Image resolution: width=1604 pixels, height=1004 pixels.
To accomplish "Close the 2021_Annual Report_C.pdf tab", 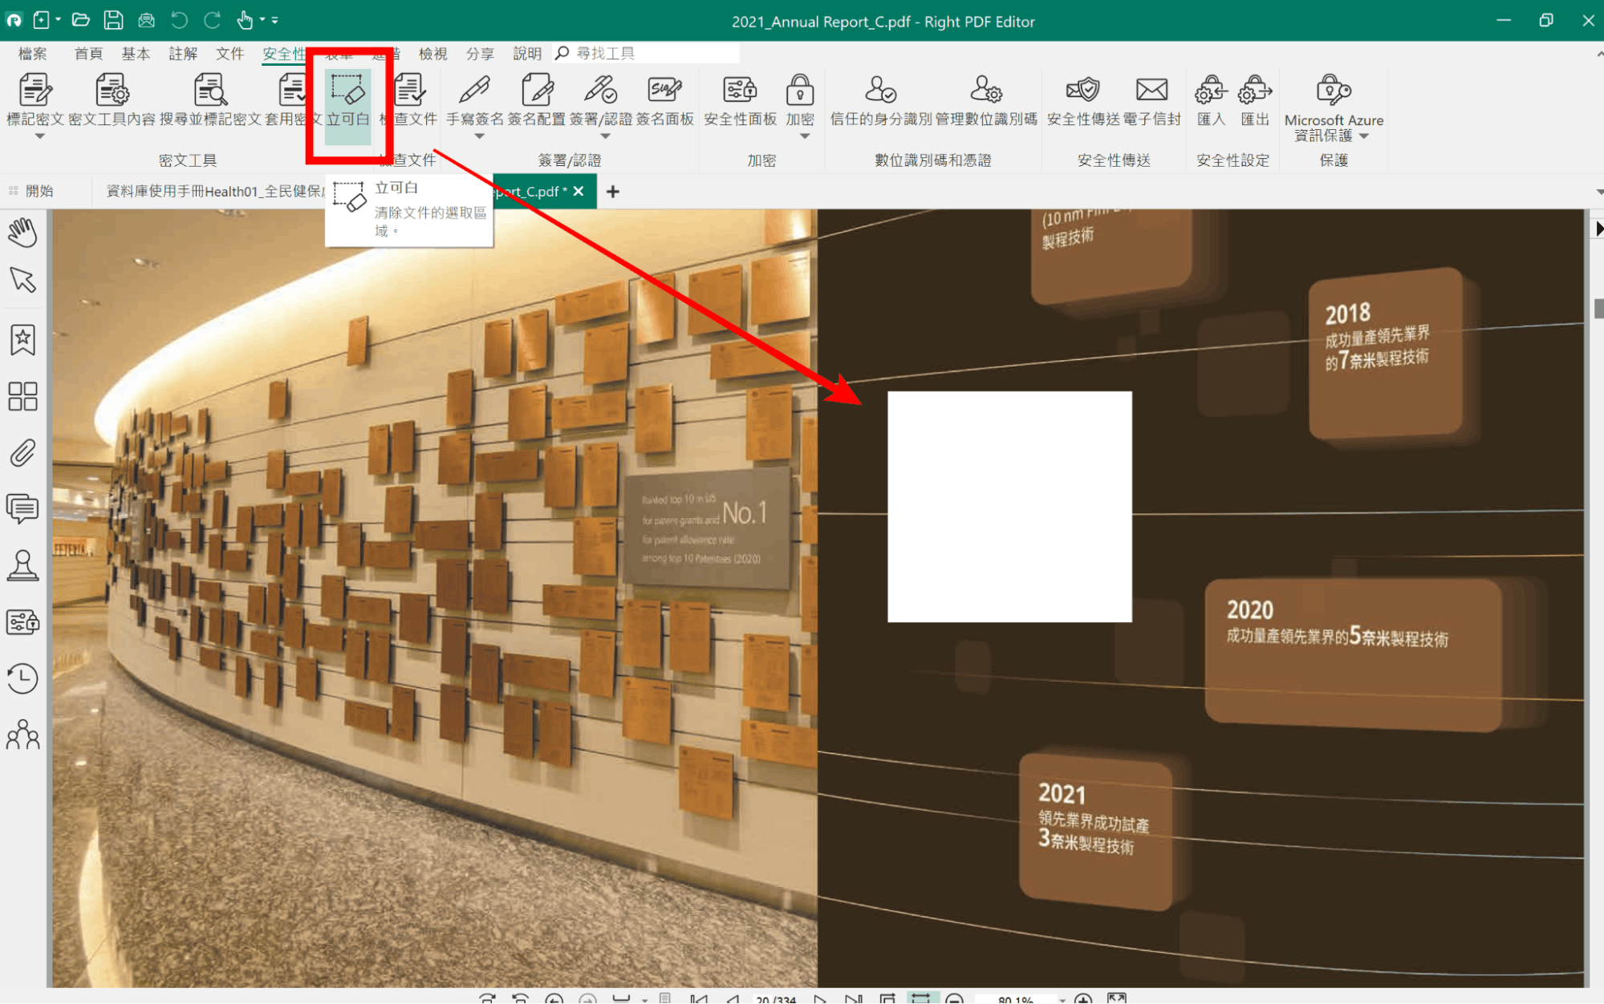I will pyautogui.click(x=579, y=191).
